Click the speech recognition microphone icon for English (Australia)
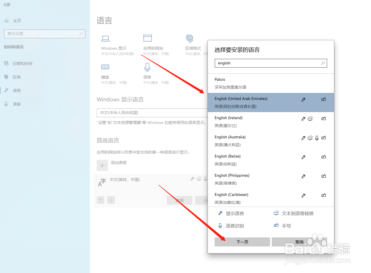 pyautogui.click(x=317, y=138)
